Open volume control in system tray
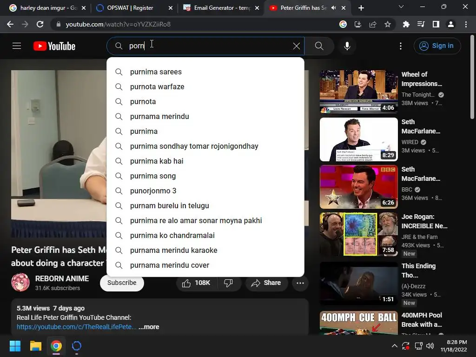 pyautogui.click(x=430, y=346)
